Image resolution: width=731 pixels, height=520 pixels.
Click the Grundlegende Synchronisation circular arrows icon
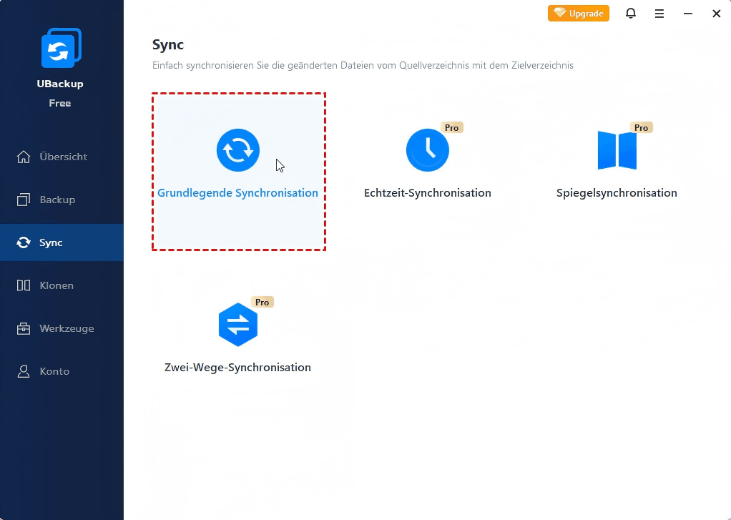pyautogui.click(x=237, y=150)
